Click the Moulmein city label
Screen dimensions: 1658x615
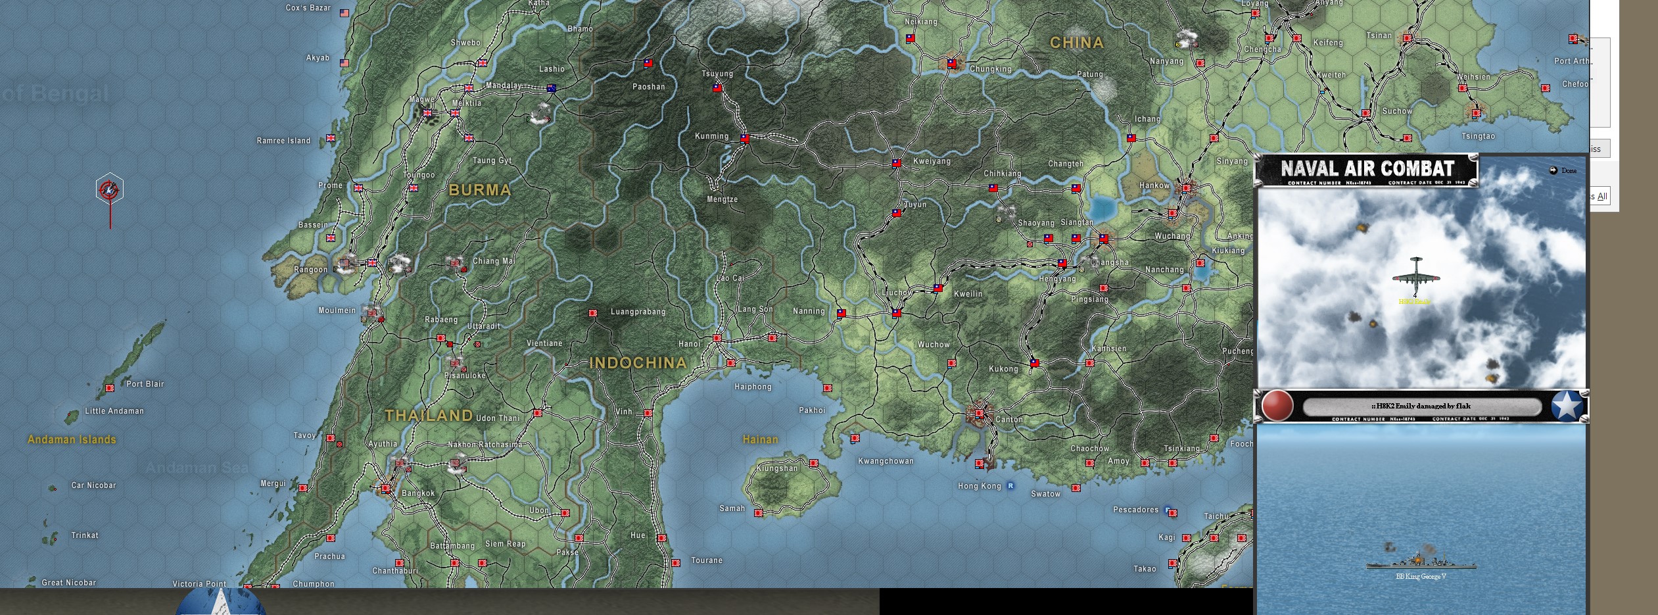[337, 310]
